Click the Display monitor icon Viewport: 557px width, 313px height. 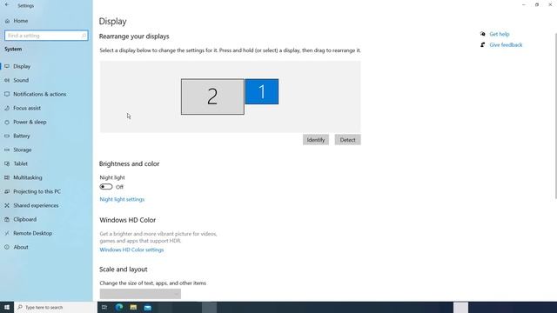click(7, 66)
